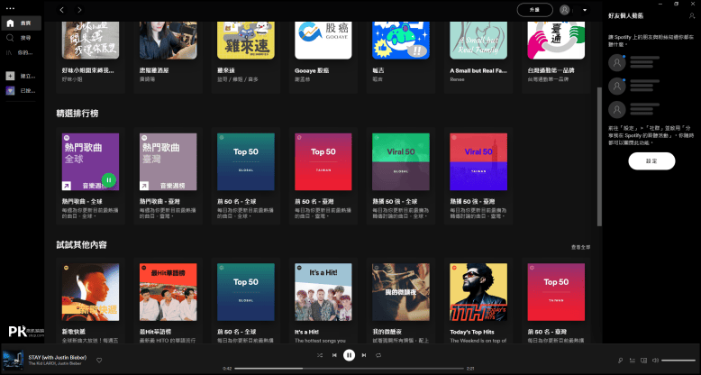701x375 pixels.
Task: Click the Settings (設定) button in friend panel
Action: click(x=651, y=161)
